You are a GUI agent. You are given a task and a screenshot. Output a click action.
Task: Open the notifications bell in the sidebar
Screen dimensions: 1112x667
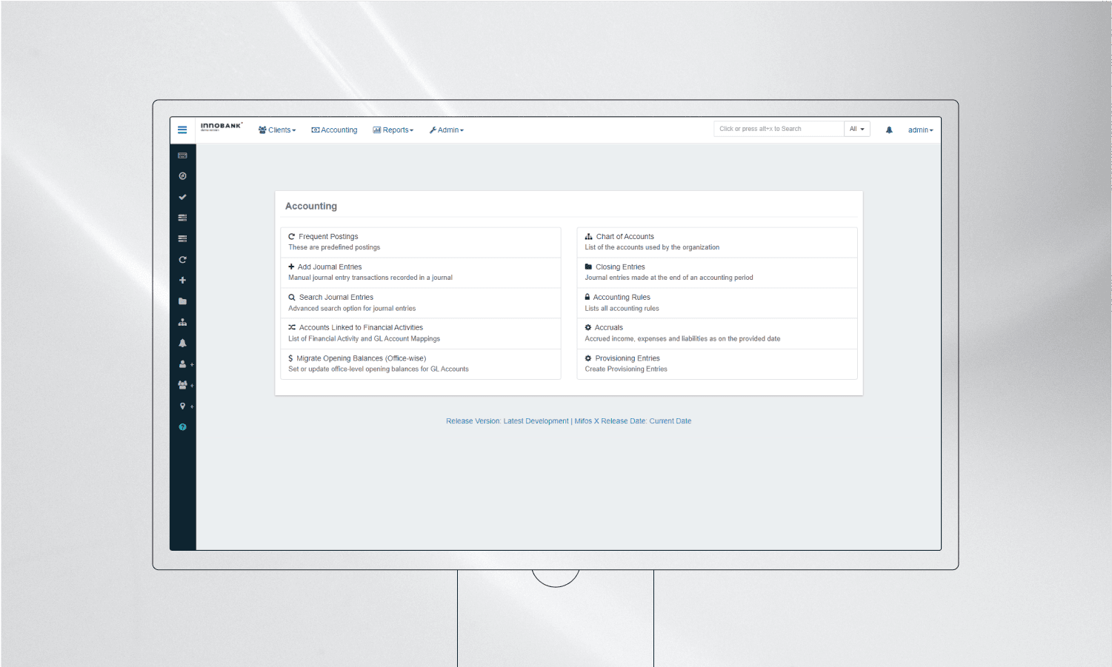tap(182, 342)
